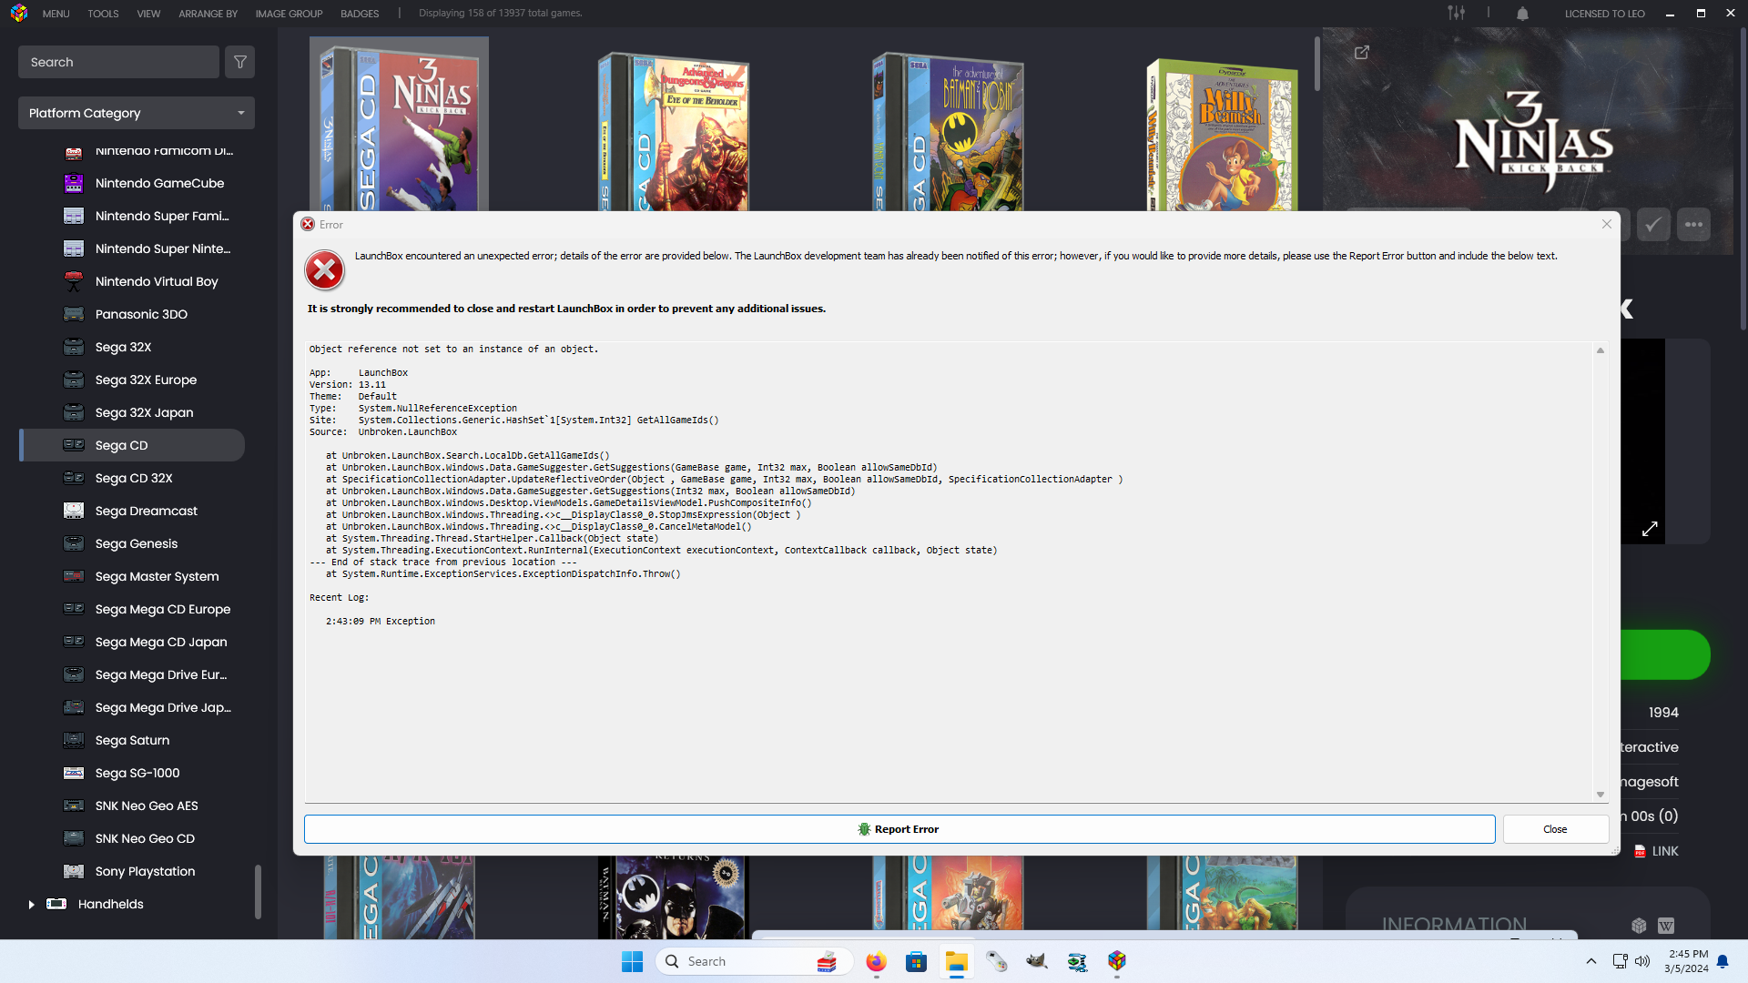Open Firefox from the taskbar

point(876,961)
